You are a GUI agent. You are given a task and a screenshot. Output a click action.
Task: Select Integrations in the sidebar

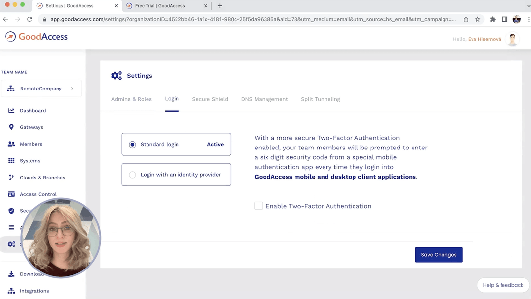[33, 291]
